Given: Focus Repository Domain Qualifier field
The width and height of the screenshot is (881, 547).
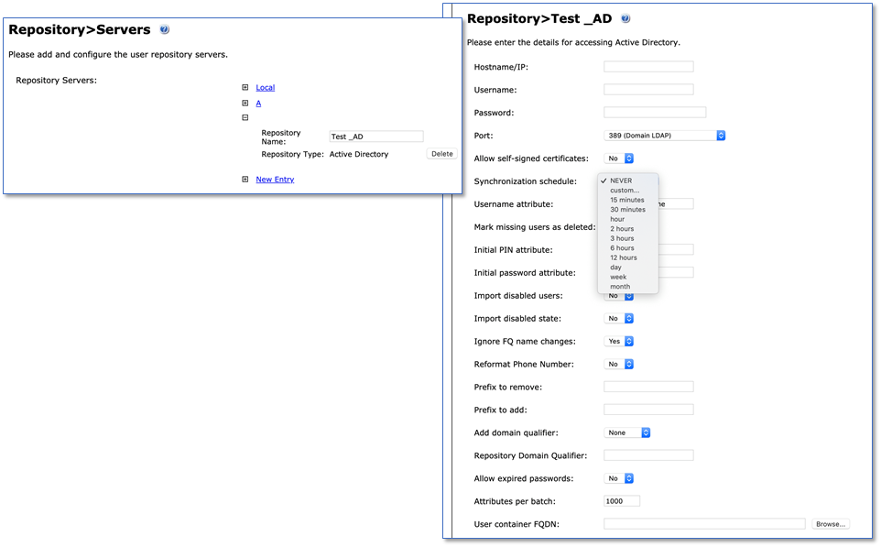Looking at the screenshot, I should click(648, 455).
